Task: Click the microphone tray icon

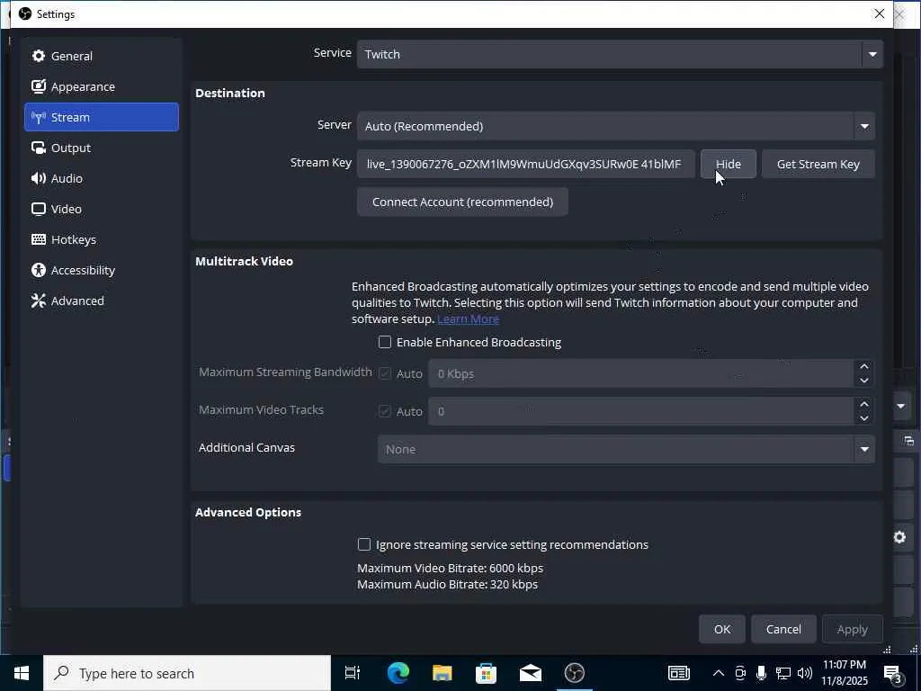Action: [761, 673]
